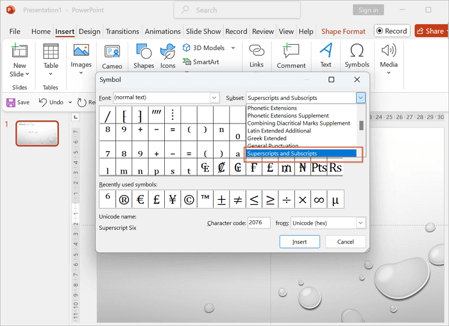Expand the Font dropdown in Symbol dialog

point(214,98)
